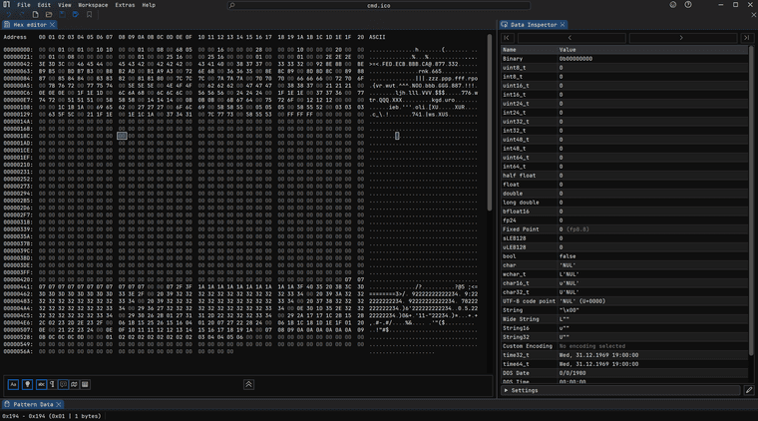758x421 pixels.
Task: Click the hex editor vertical scrollbar
Action: 489,120
